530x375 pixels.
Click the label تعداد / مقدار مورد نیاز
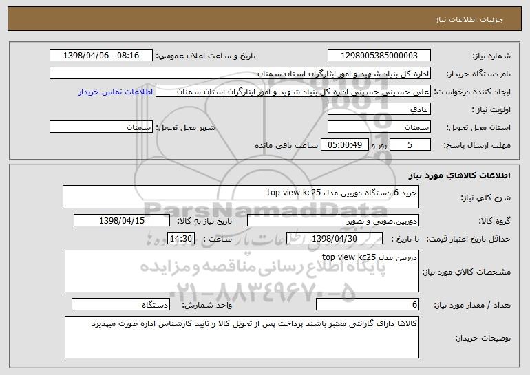tap(472, 305)
